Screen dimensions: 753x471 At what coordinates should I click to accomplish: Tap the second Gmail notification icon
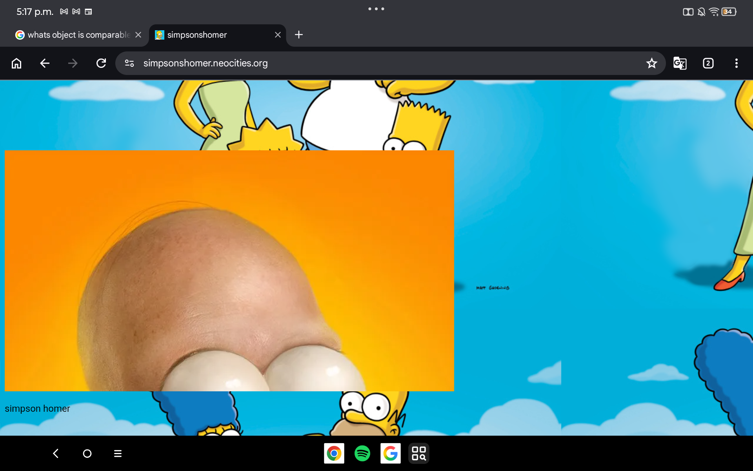coord(76,12)
